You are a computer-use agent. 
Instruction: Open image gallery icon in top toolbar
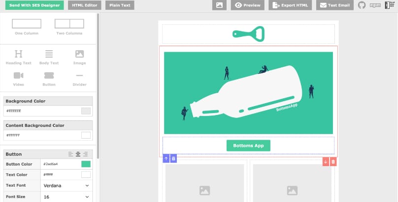point(219,5)
